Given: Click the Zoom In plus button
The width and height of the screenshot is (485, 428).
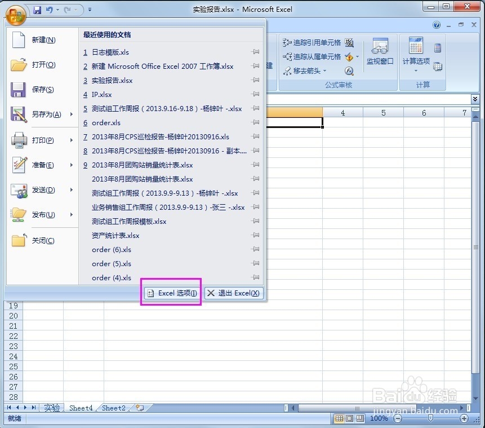Looking at the screenshot, I should click(x=464, y=419).
